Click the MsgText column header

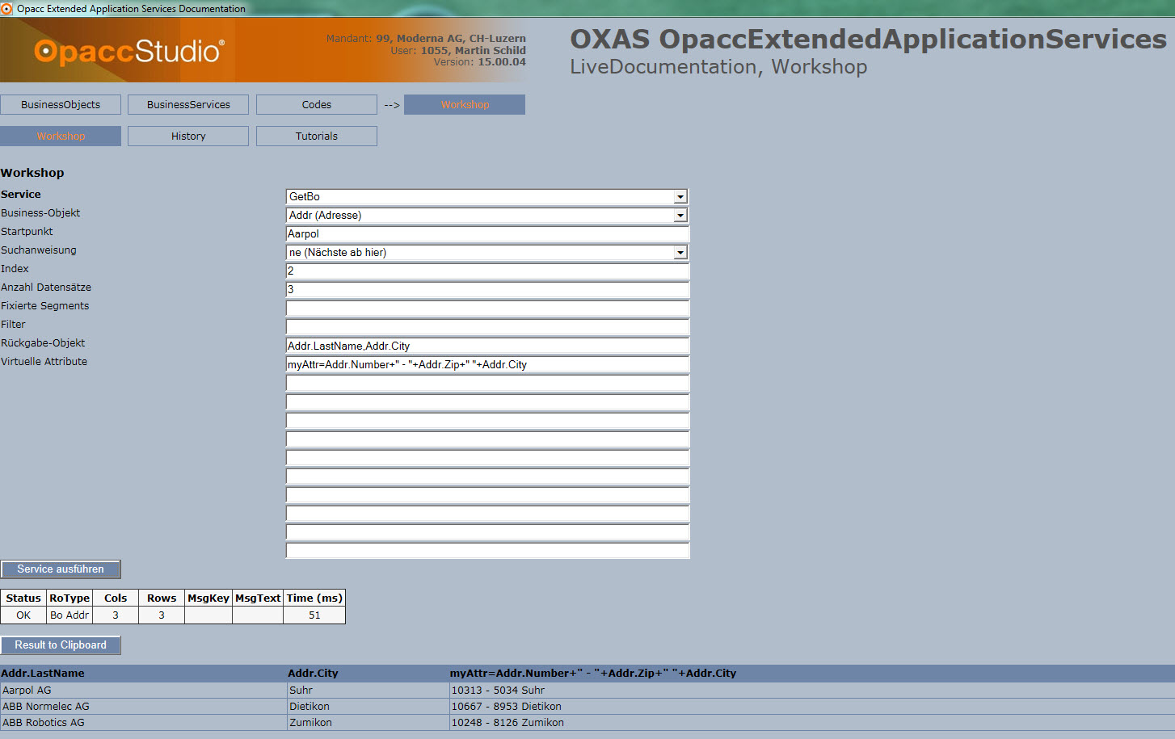tap(258, 598)
